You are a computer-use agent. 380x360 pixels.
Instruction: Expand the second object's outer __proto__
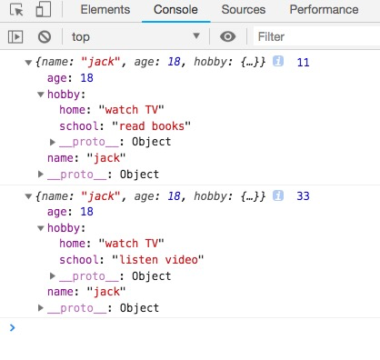[x=41, y=308]
